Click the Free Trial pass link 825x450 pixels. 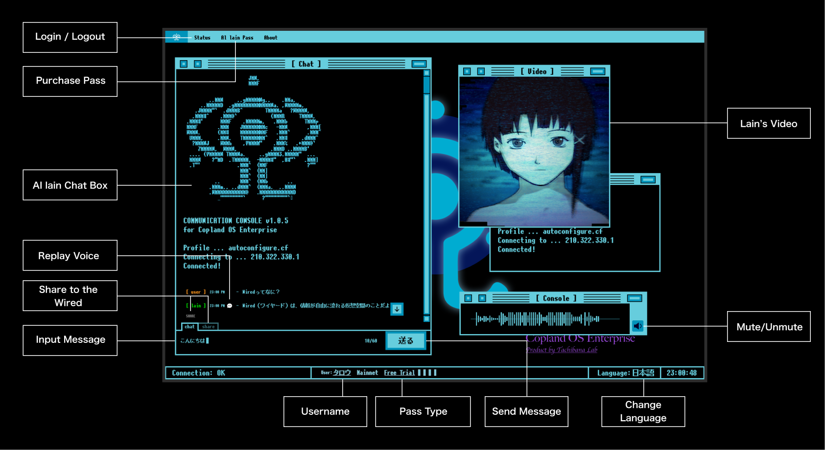[399, 373]
